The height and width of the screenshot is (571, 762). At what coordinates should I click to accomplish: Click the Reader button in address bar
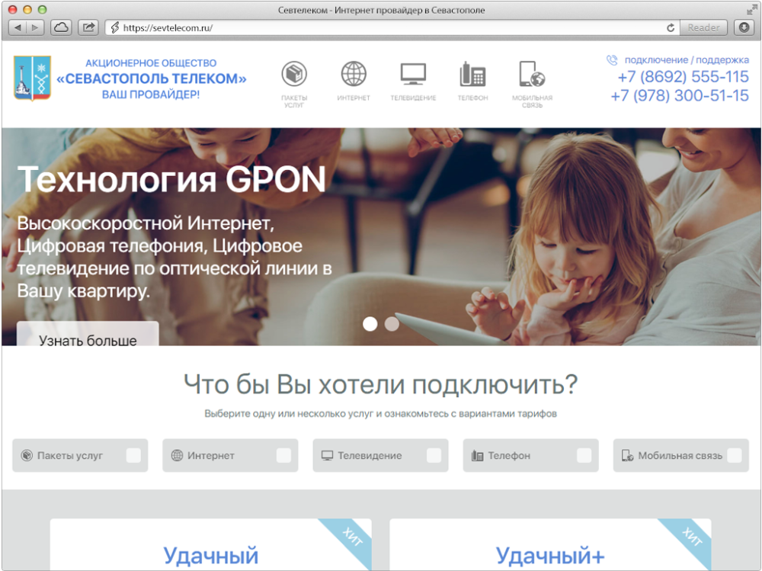(x=703, y=27)
